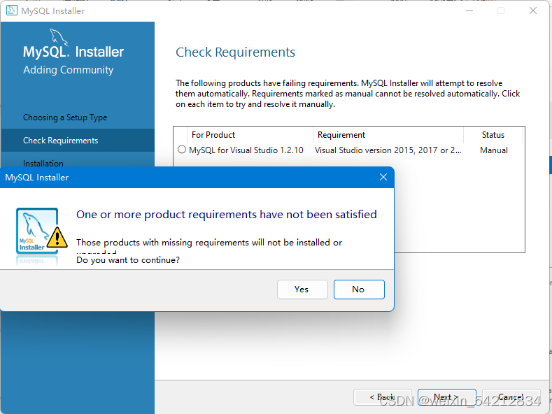
Task: Click the Back button
Action: point(382,397)
